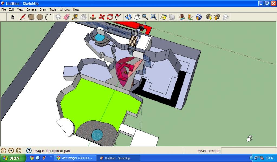277x162 pixels.
Task: Activate the Arc tool
Action: click(48, 17)
